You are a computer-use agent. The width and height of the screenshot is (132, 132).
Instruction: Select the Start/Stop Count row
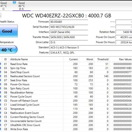[66, 72]
